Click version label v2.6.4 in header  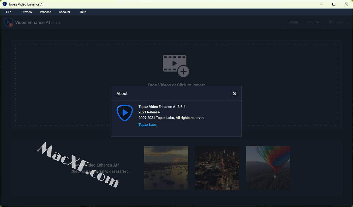(56, 23)
